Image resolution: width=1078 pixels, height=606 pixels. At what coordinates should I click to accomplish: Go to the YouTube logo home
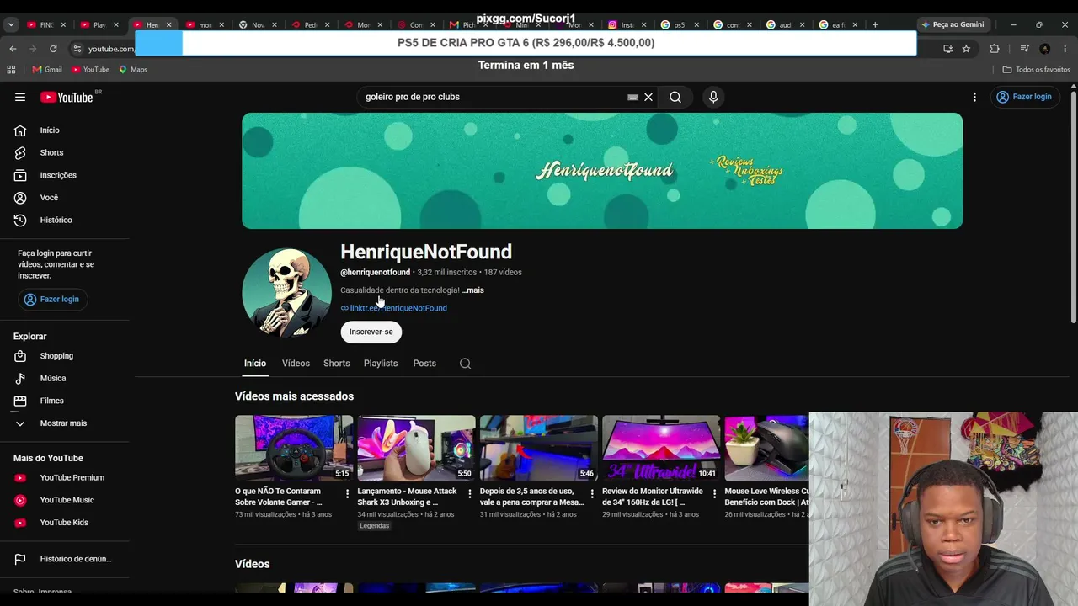(67, 97)
